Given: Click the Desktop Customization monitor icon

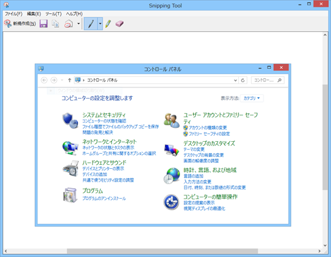Looking at the screenshot, I should tap(171, 150).
